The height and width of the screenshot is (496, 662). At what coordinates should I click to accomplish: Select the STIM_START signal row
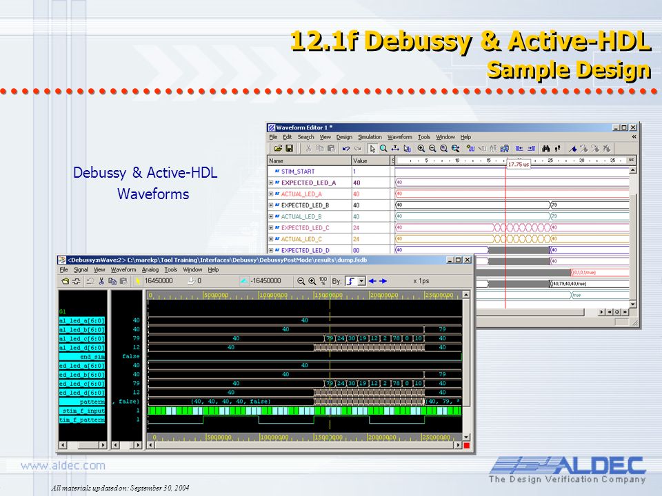pos(298,172)
